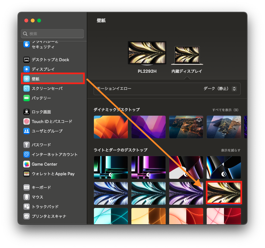This screenshot has height=248, width=265.
Task: Open マウス settings in the sidebar
Action: click(33, 197)
